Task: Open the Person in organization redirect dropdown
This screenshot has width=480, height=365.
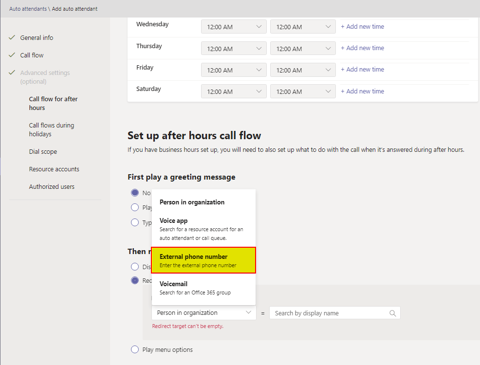Action: (203, 313)
